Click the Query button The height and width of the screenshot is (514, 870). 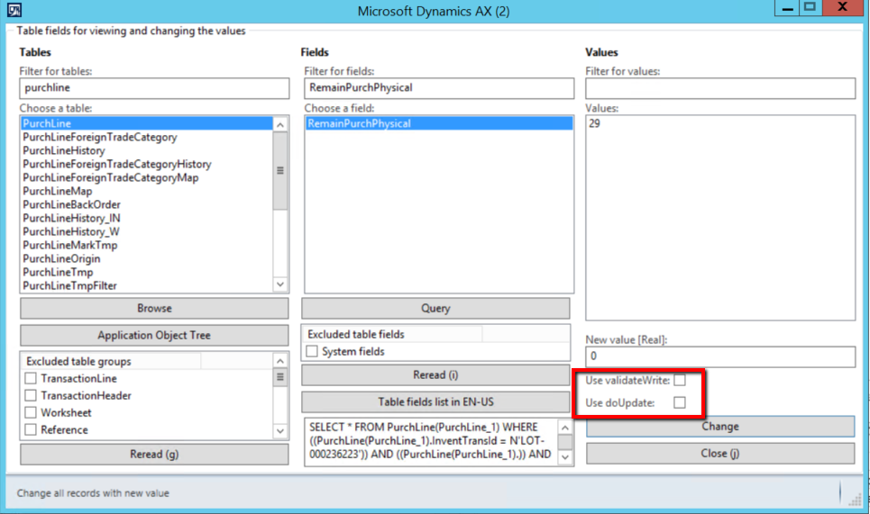click(435, 309)
